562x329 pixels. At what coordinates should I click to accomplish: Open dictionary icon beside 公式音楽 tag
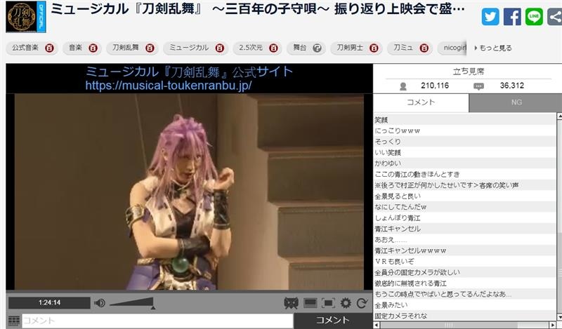49,48
